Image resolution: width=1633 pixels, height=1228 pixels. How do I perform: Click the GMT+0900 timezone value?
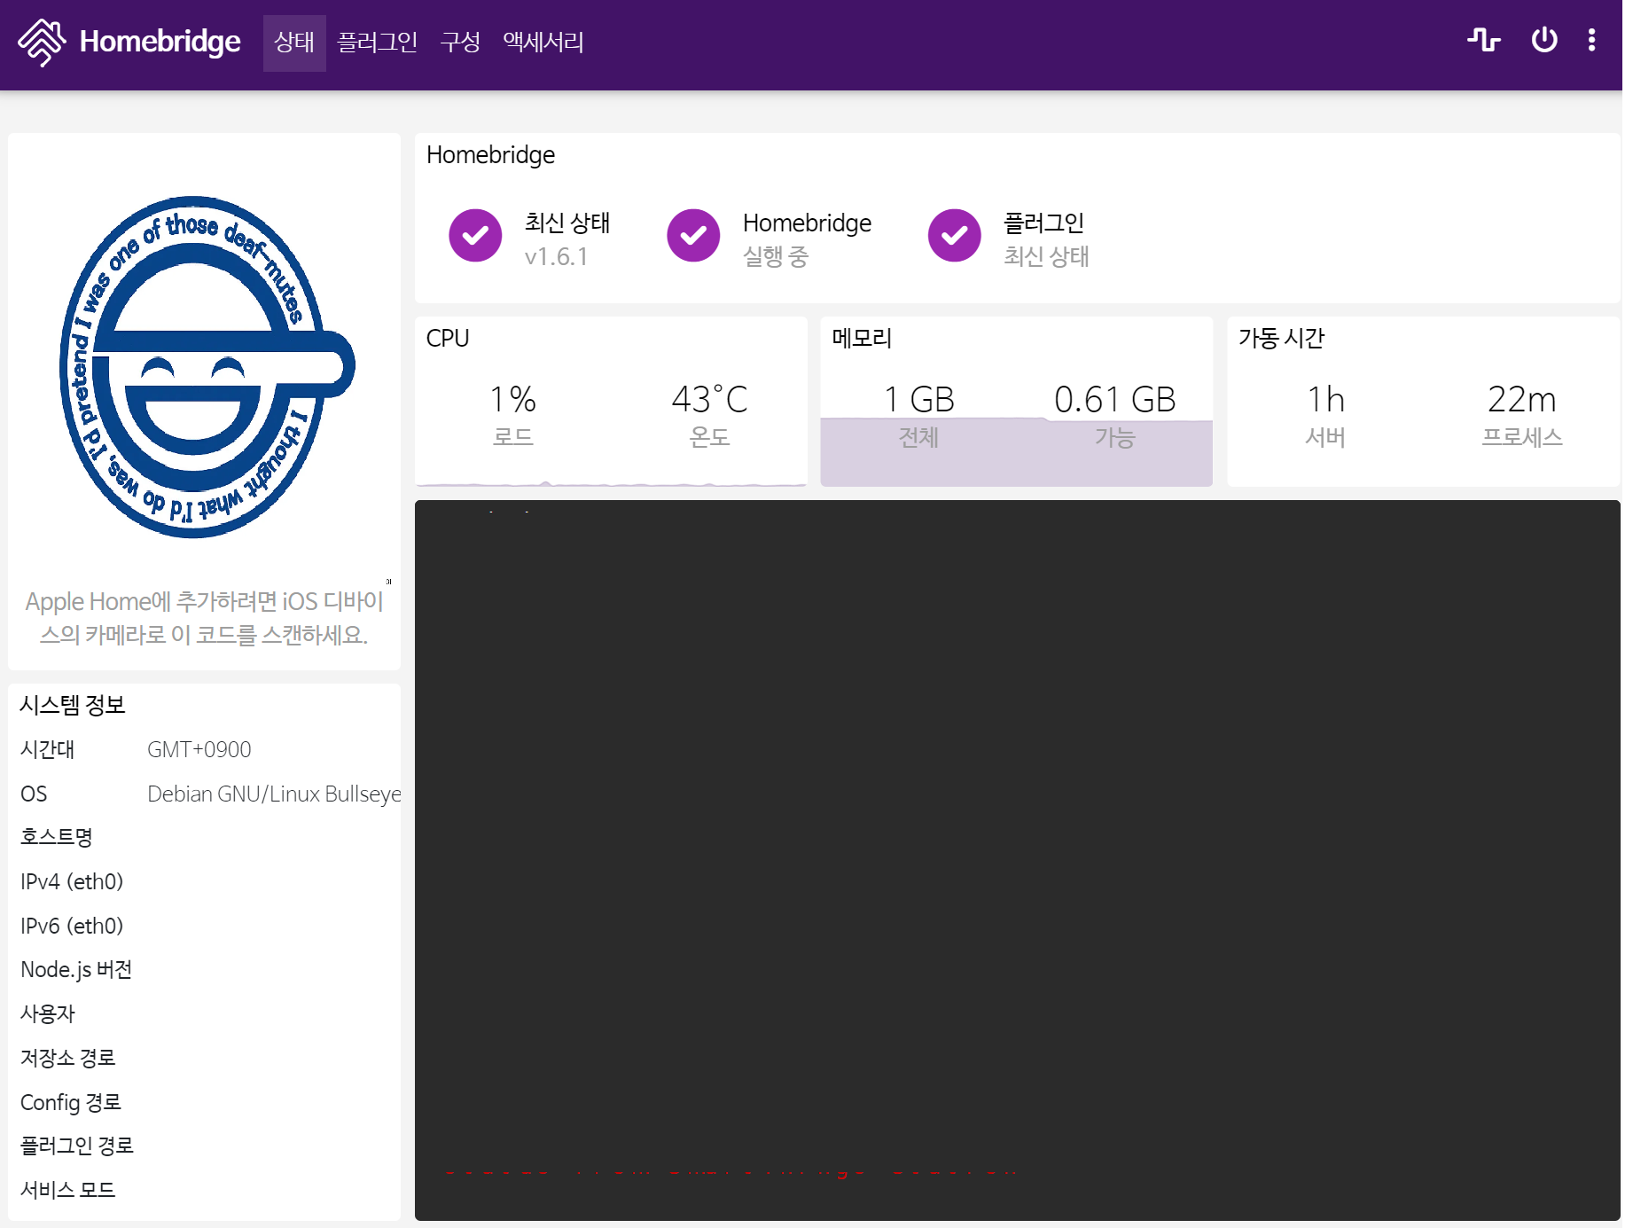[199, 750]
